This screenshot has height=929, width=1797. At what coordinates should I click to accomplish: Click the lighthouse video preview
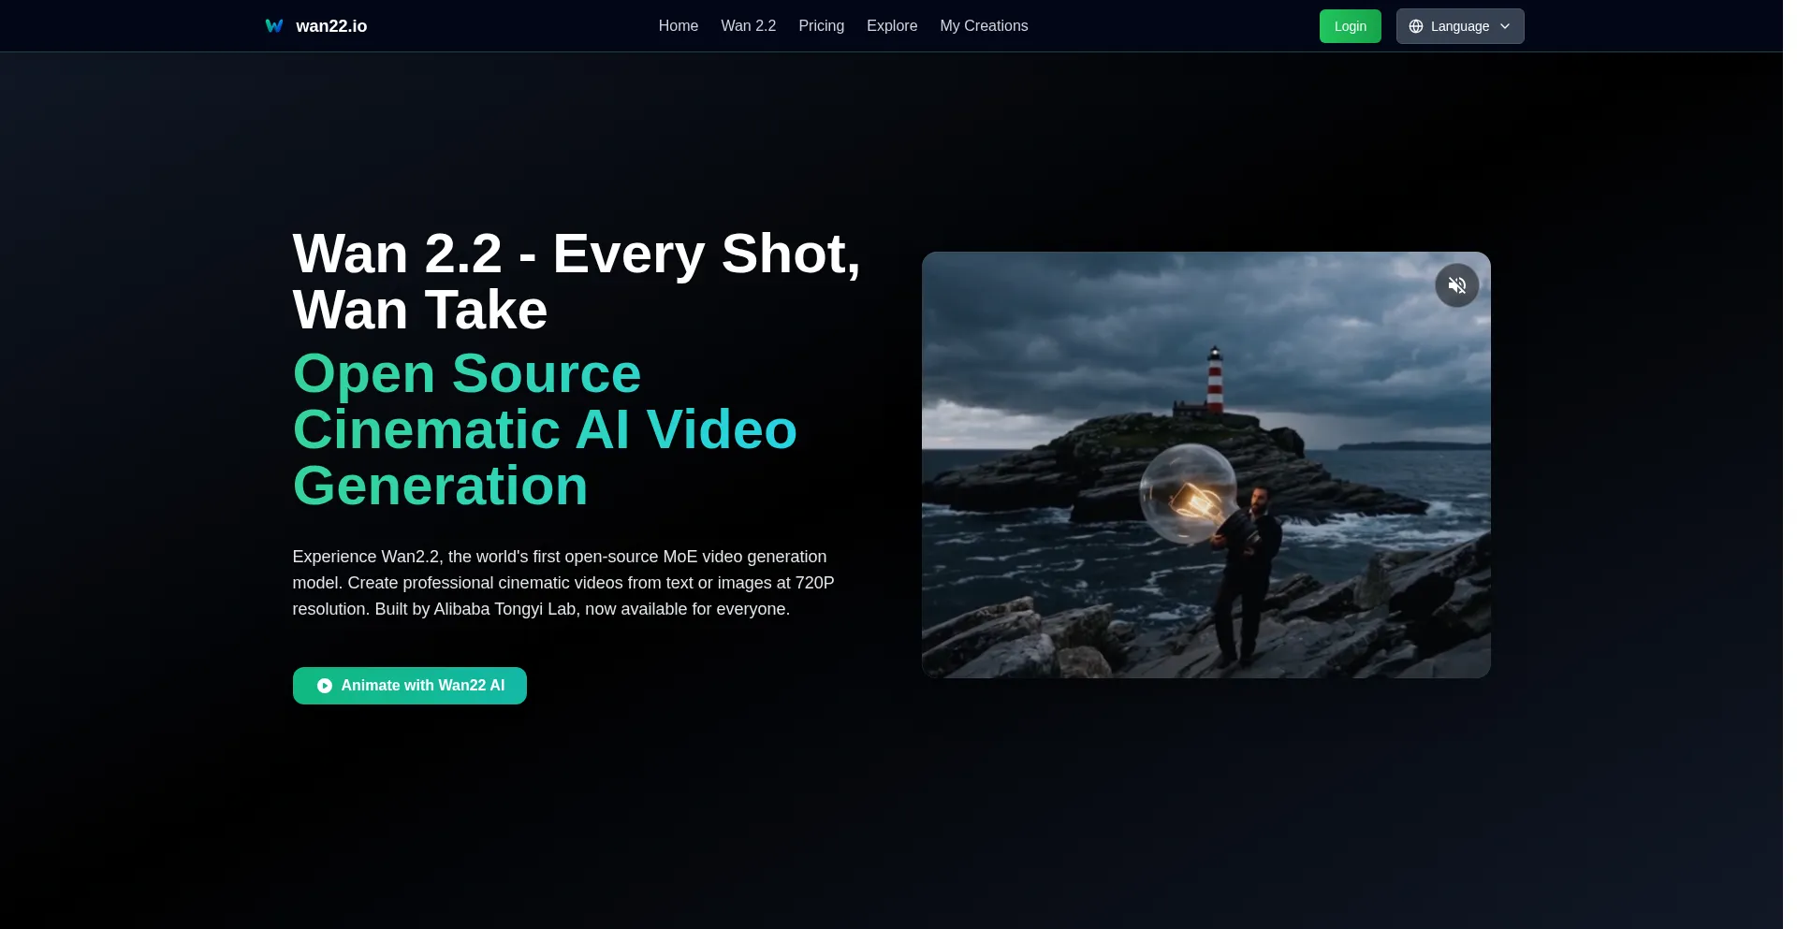[1206, 465]
